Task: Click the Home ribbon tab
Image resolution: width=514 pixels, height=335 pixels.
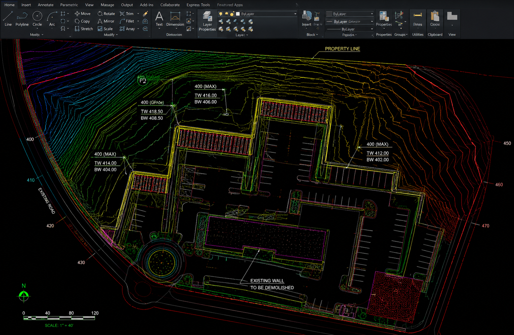Action: click(10, 5)
